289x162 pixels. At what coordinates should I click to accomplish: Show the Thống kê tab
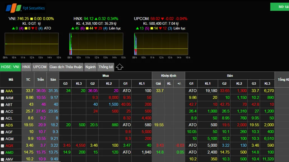[x=106, y=67]
